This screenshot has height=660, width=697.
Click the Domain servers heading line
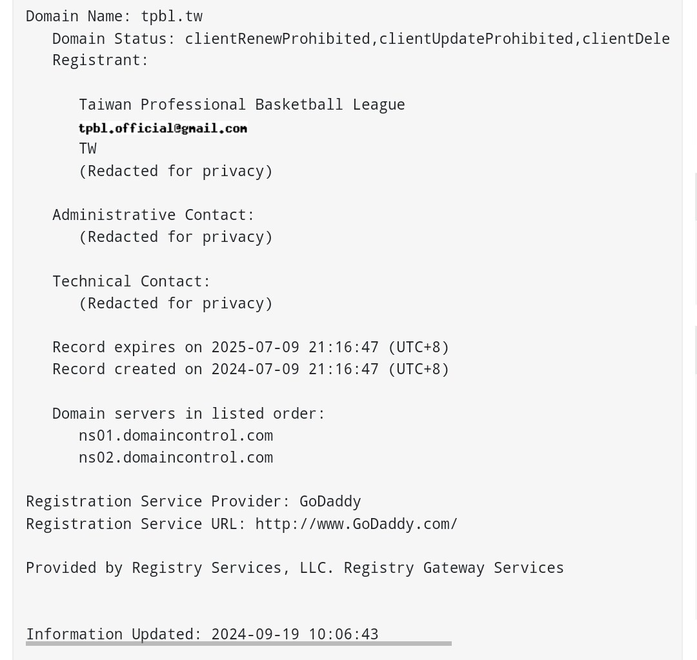tap(188, 413)
